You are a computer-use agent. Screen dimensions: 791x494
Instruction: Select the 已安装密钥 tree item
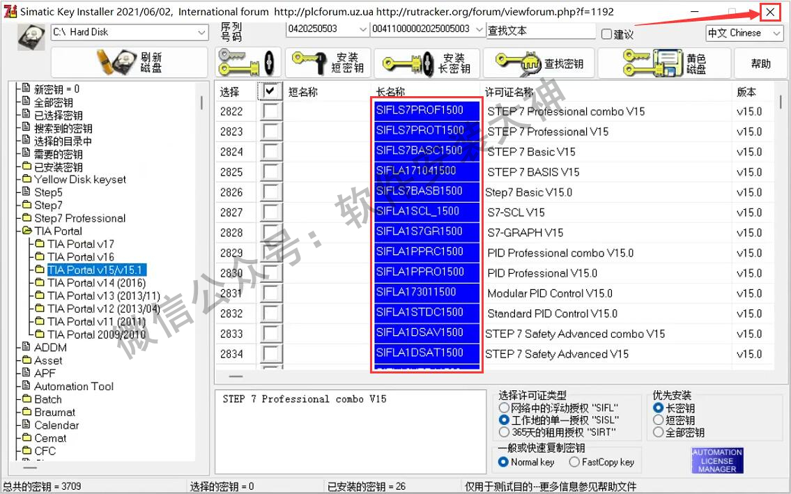[58, 167]
